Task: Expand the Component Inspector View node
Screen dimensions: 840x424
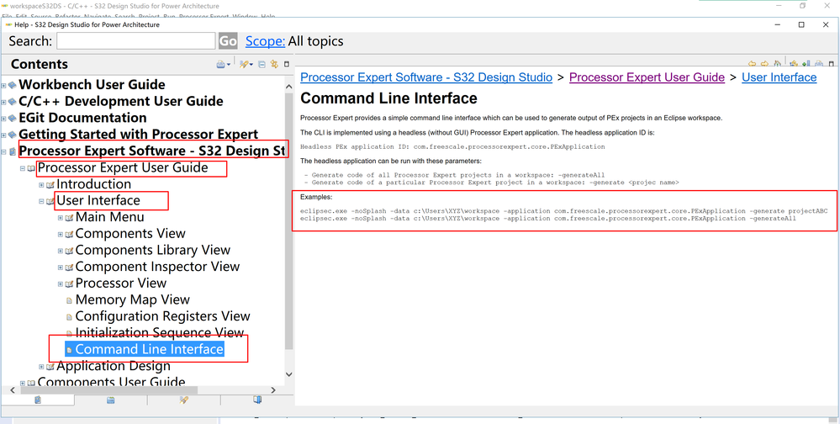Action: tap(61, 268)
